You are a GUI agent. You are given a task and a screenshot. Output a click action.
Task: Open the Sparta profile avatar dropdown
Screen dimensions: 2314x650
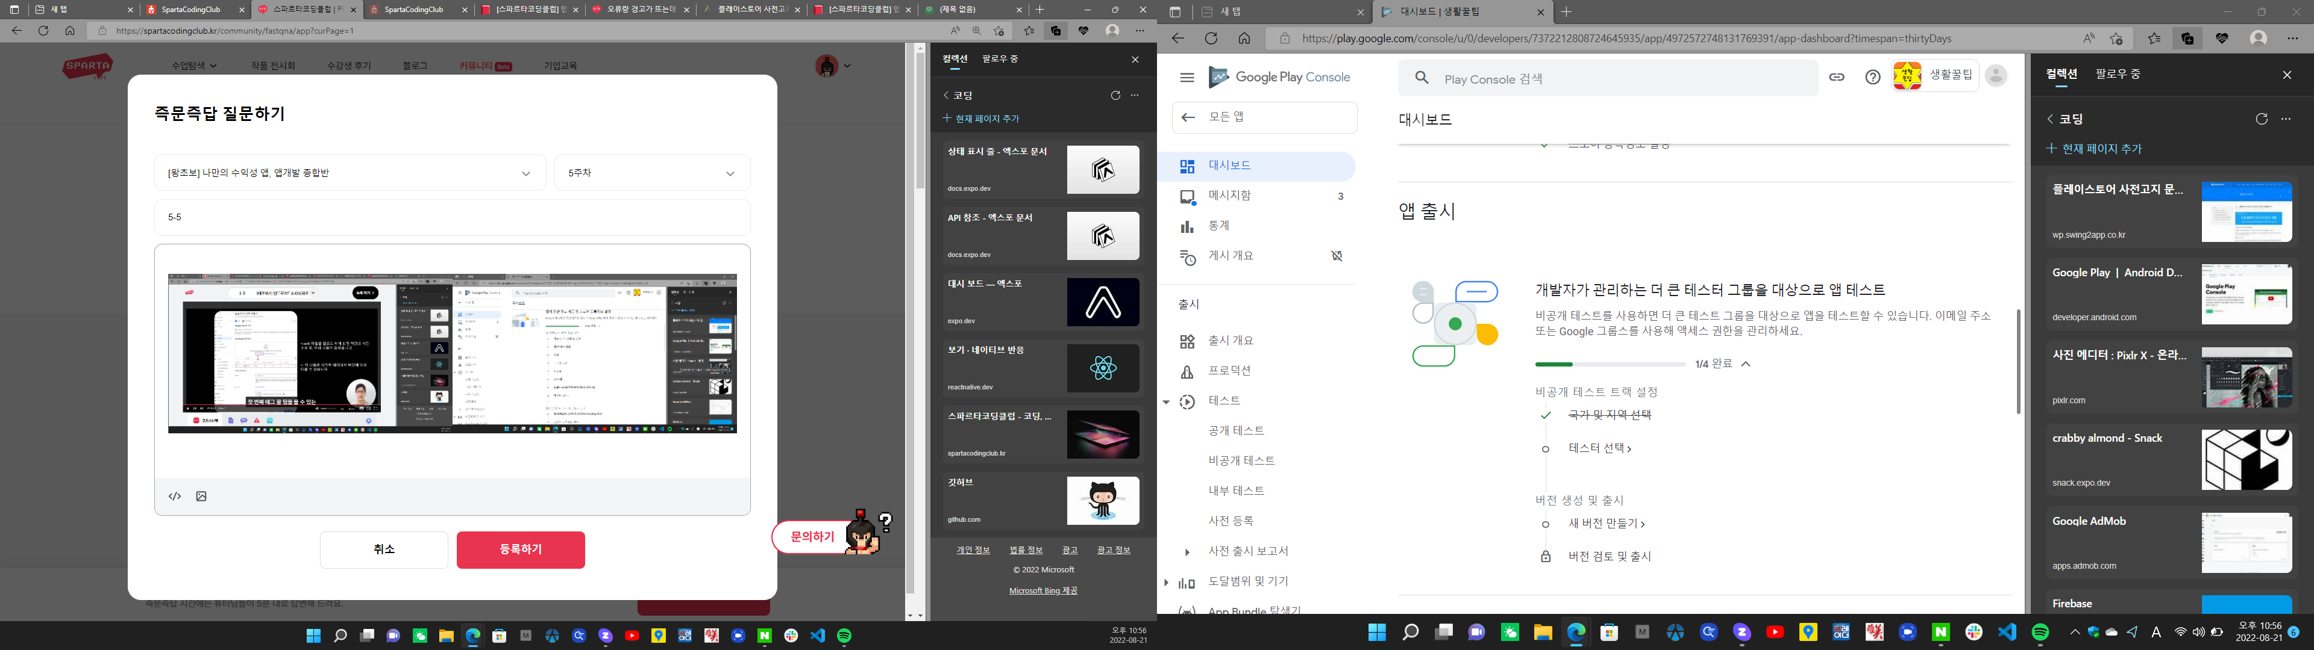[x=833, y=66]
